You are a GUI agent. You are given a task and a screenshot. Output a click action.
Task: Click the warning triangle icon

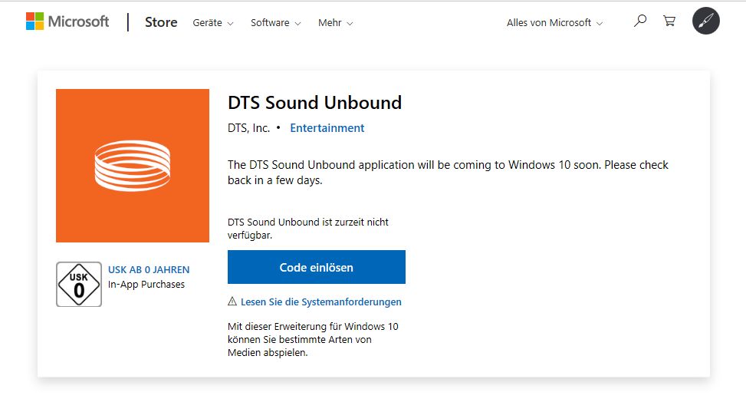[x=232, y=301]
